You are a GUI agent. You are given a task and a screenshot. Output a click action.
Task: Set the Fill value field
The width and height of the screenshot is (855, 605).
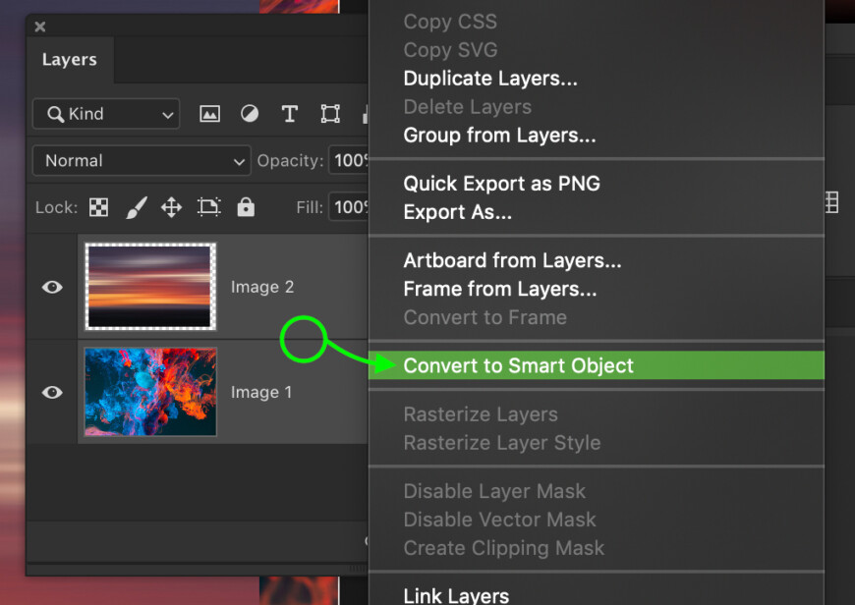point(351,207)
